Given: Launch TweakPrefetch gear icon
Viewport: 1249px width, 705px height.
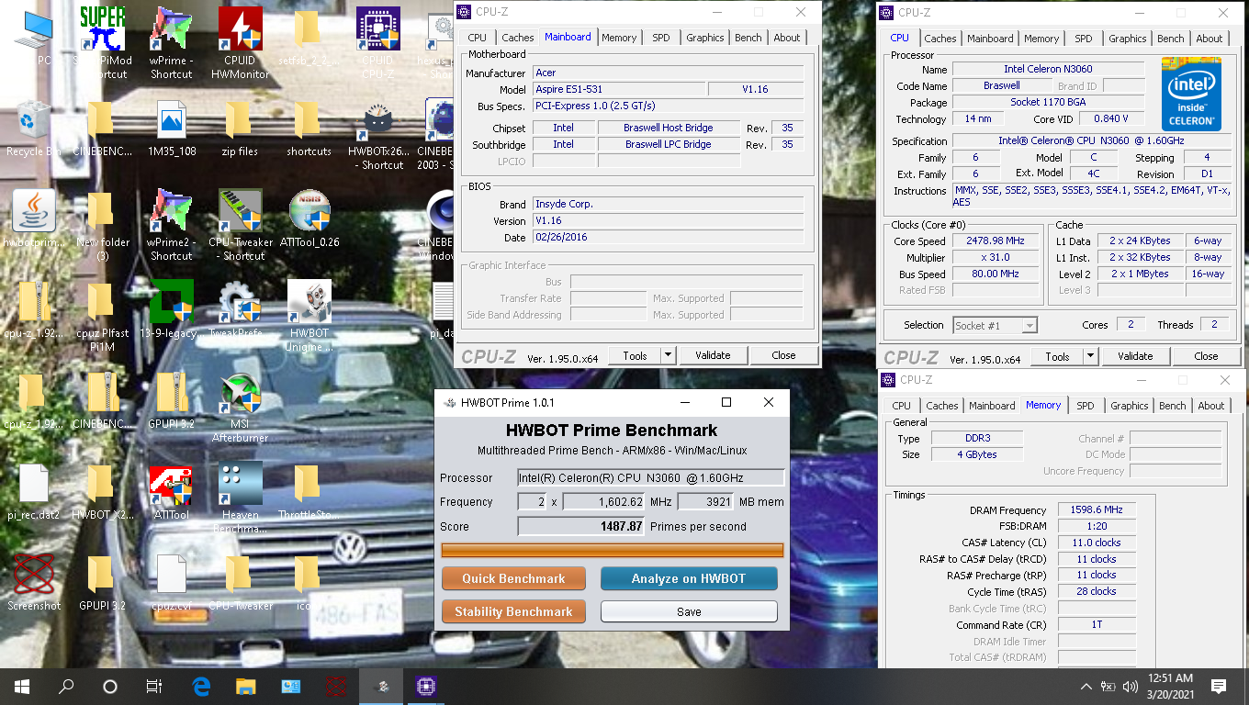Looking at the screenshot, I should (x=241, y=308).
